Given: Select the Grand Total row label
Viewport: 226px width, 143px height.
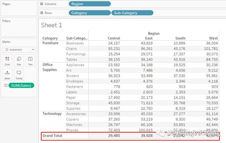Looking at the screenshot, I should [x=52, y=135].
